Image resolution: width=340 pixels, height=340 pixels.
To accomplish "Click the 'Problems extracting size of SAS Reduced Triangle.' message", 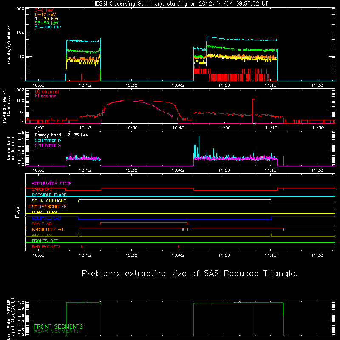I will (190, 273).
